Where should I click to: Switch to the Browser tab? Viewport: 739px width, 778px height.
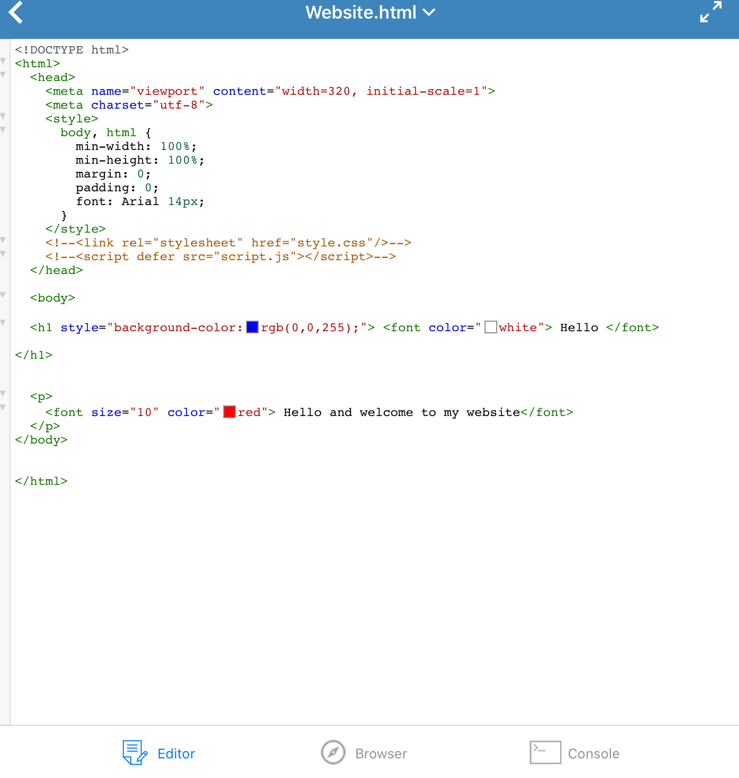tap(364, 753)
